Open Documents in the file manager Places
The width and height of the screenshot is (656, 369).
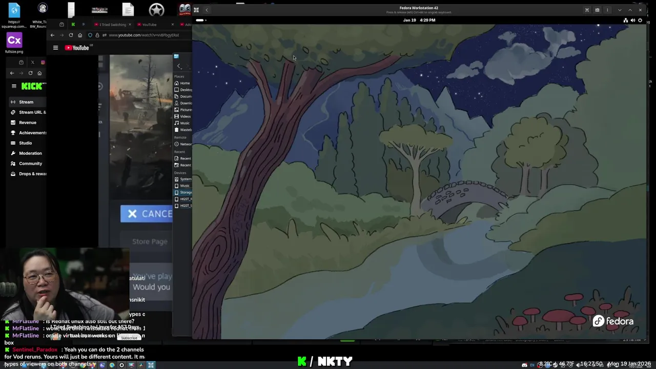pyautogui.click(x=183, y=96)
